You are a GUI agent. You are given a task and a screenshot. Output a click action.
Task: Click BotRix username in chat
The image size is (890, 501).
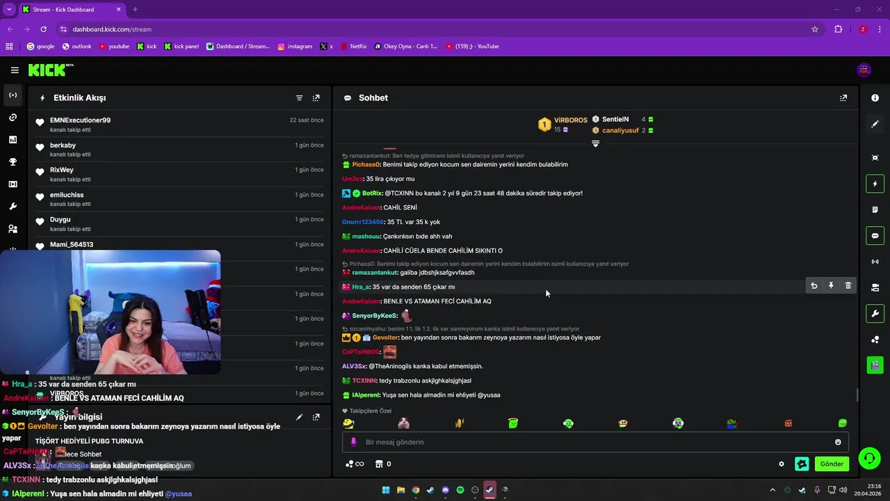tap(372, 193)
